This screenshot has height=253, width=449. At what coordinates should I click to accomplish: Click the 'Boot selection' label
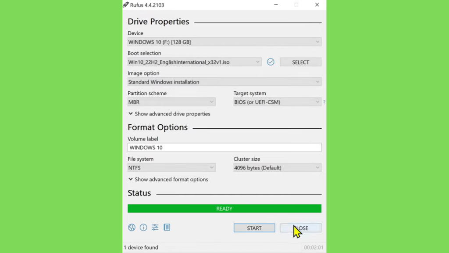tap(144, 53)
